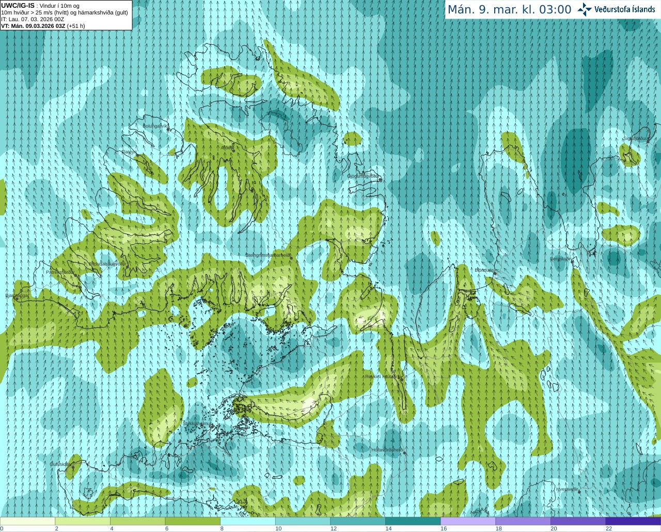Click the Bjargtangar station label
The height and width of the screenshot is (532, 661).
[17, 295]
